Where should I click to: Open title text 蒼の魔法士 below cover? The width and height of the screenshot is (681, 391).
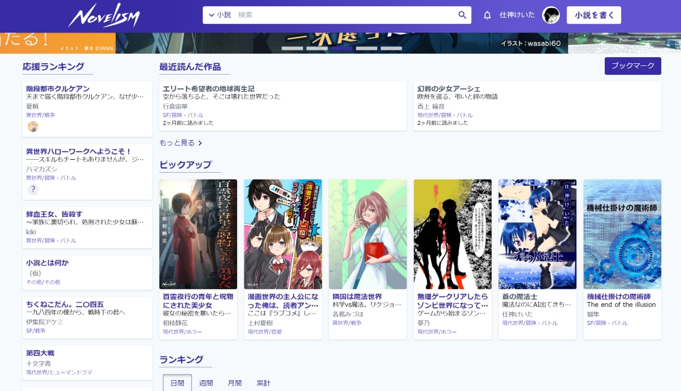pos(520,296)
